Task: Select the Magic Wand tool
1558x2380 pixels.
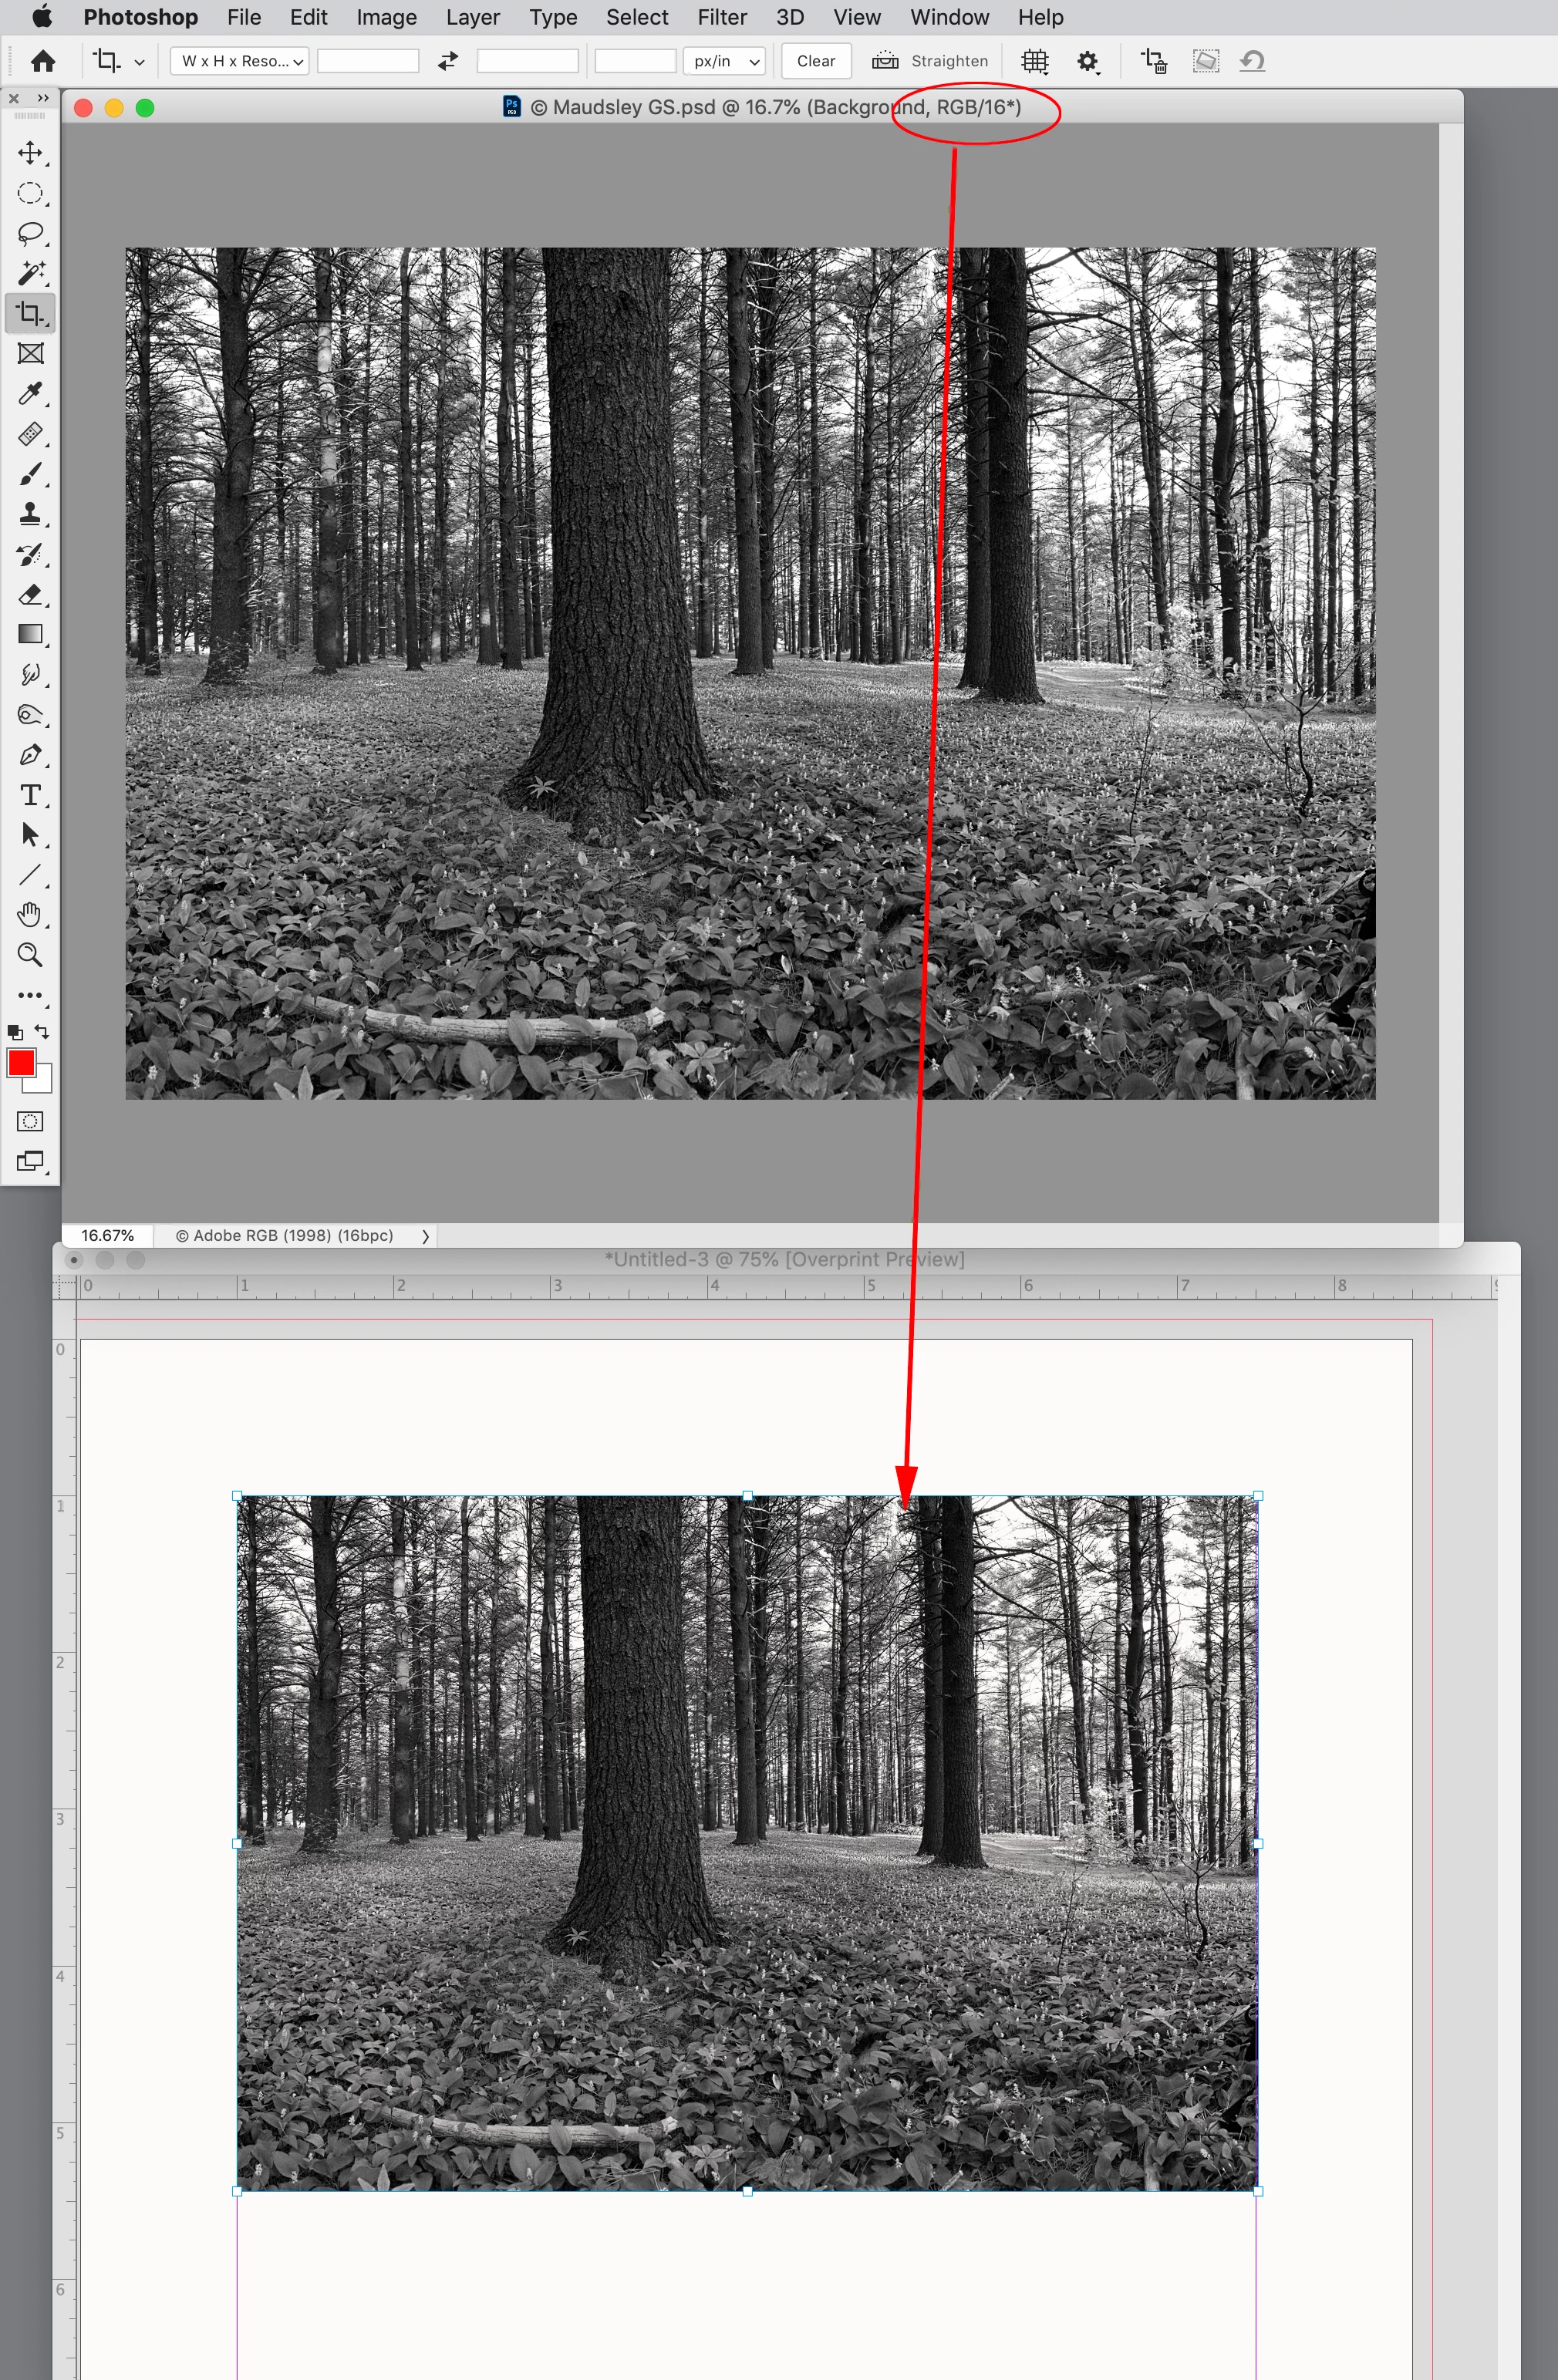Action: pyautogui.click(x=30, y=273)
